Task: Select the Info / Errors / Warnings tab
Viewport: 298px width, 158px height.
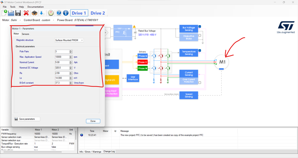Action: tap(90, 151)
